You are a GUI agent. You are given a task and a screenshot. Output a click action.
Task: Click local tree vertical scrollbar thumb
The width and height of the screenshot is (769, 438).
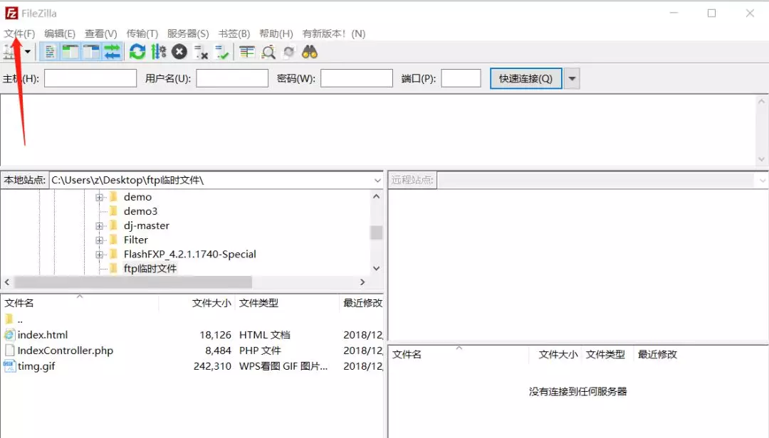tap(376, 233)
